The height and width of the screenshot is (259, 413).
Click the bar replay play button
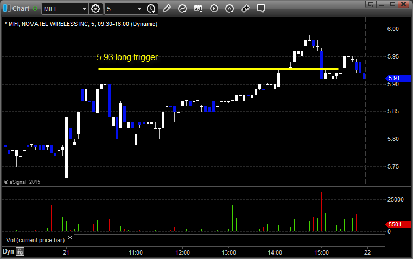[x=214, y=9]
